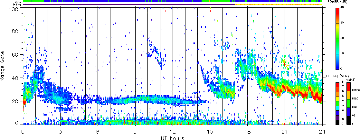The image size is (360, 140).
Task: Click the "0" tick label on the UT hours axis
Action: [23, 132]
